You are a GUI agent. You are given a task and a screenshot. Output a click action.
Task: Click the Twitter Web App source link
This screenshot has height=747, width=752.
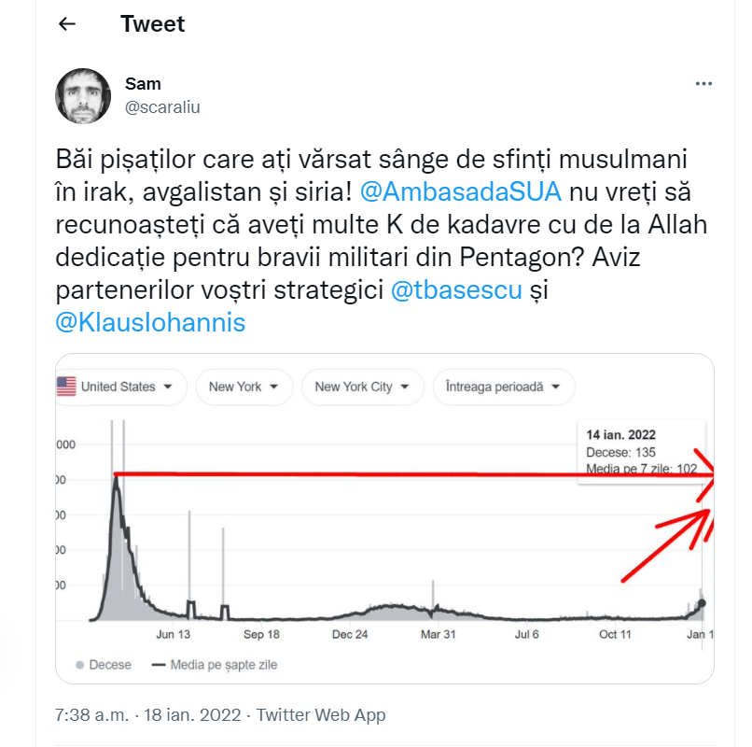[x=320, y=715]
